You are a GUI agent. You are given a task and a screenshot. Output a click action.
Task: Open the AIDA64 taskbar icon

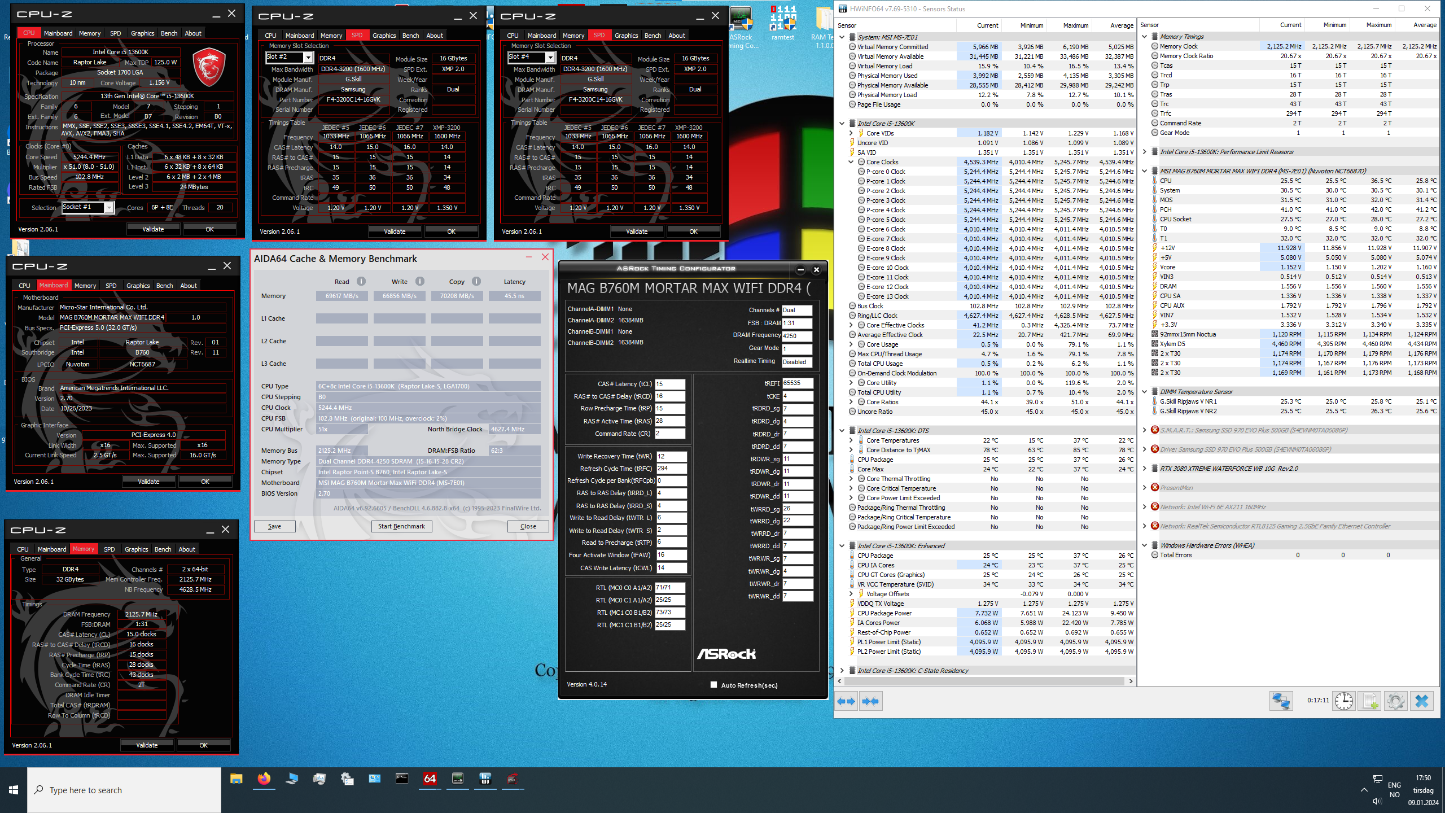(430, 779)
